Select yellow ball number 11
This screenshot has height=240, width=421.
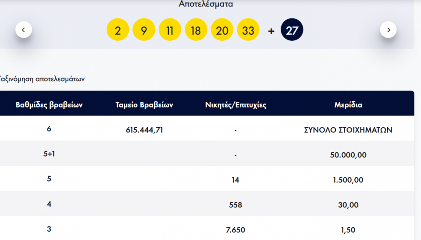tap(170, 30)
